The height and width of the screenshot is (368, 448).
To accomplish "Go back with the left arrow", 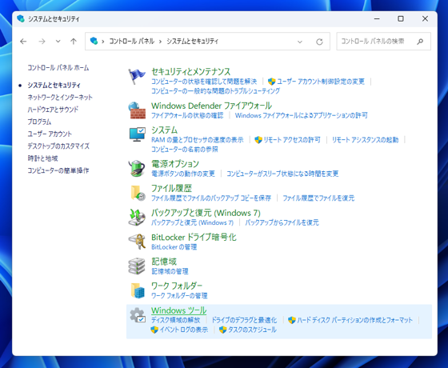I will 23,42.
